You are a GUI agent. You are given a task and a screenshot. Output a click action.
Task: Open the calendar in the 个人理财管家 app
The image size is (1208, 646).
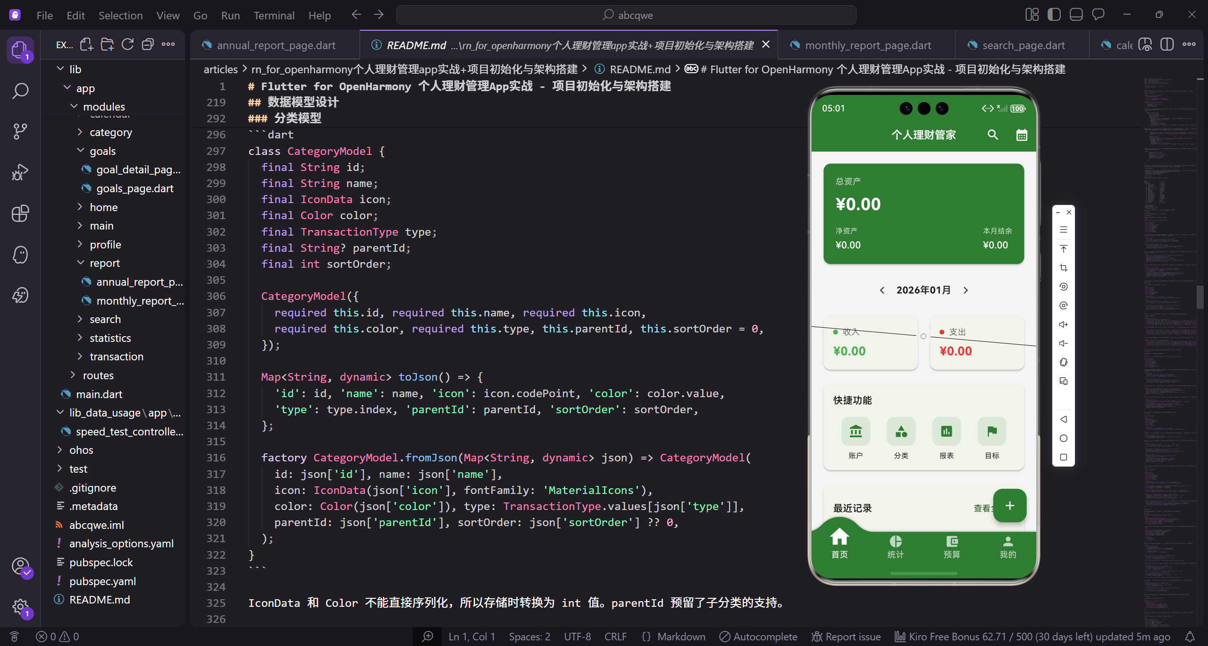[x=1021, y=135]
